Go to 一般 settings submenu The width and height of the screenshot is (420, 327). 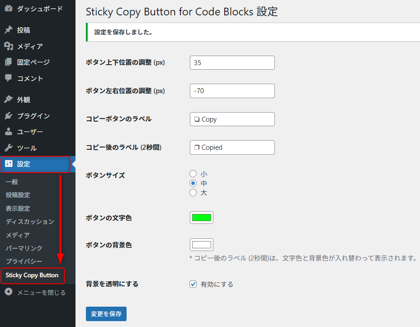(12, 182)
